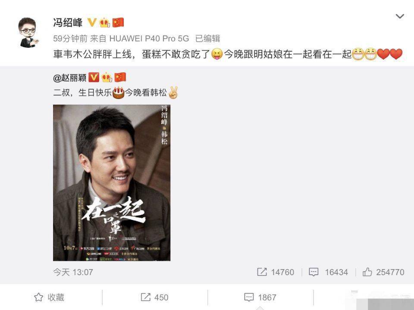Click the 冯绍峰 username link
This screenshot has height=310, width=414.
(68, 23)
